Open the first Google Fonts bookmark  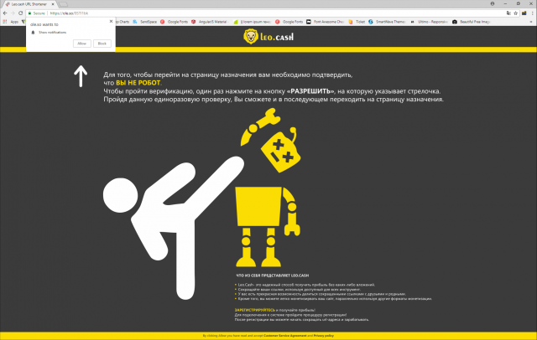[x=175, y=22]
